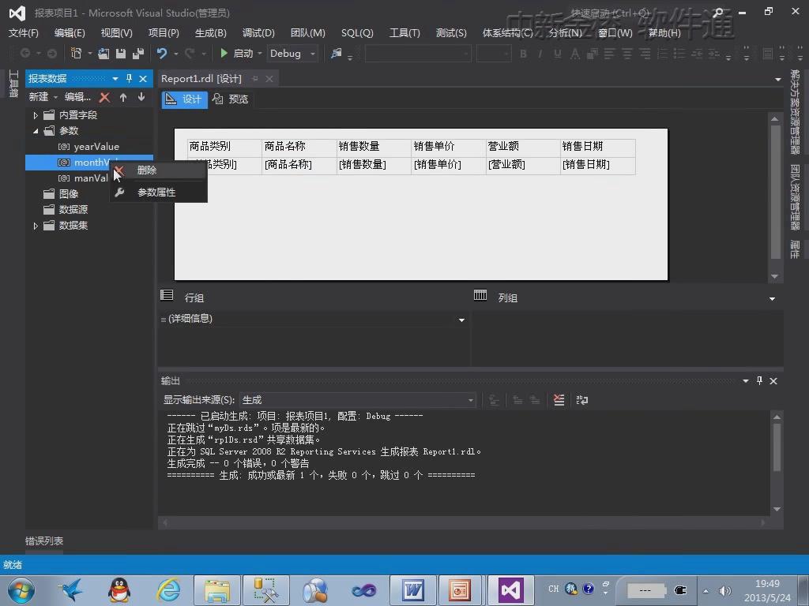Click the quick launch search magnifier icon
Image resolution: width=809 pixels, height=606 pixels.
click(717, 13)
